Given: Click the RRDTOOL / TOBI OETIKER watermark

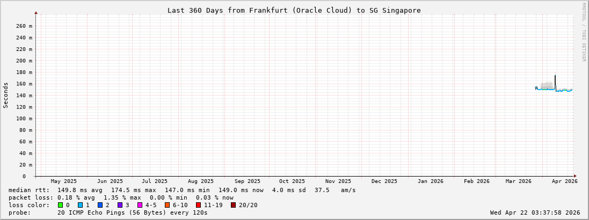Looking at the screenshot, I should click(x=584, y=32).
